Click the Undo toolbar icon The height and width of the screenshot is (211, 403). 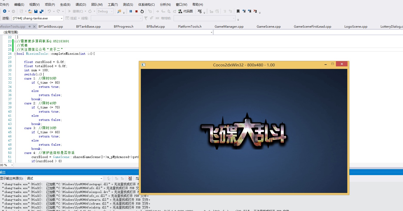[49, 11]
